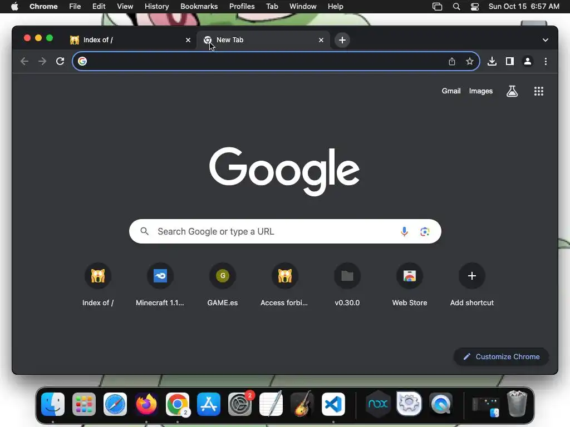Open the Tab menu
Image resolution: width=570 pixels, height=427 pixels.
pyautogui.click(x=272, y=7)
